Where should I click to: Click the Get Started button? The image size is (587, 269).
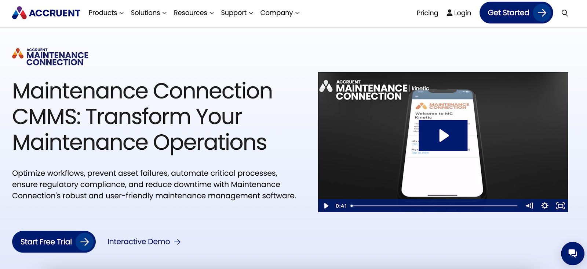[x=516, y=13]
